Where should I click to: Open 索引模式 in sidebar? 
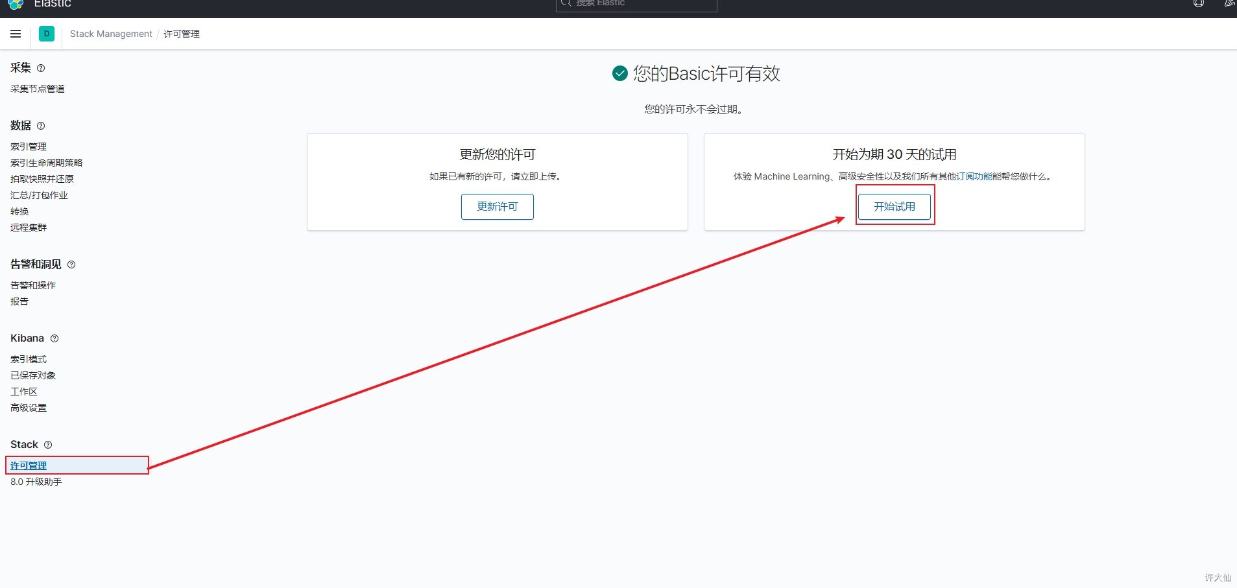[29, 359]
